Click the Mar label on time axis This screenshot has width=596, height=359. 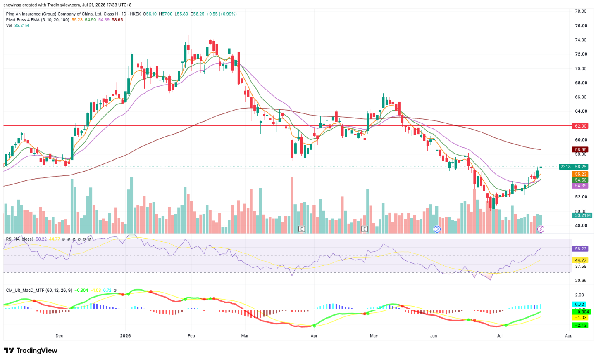tap(245, 336)
